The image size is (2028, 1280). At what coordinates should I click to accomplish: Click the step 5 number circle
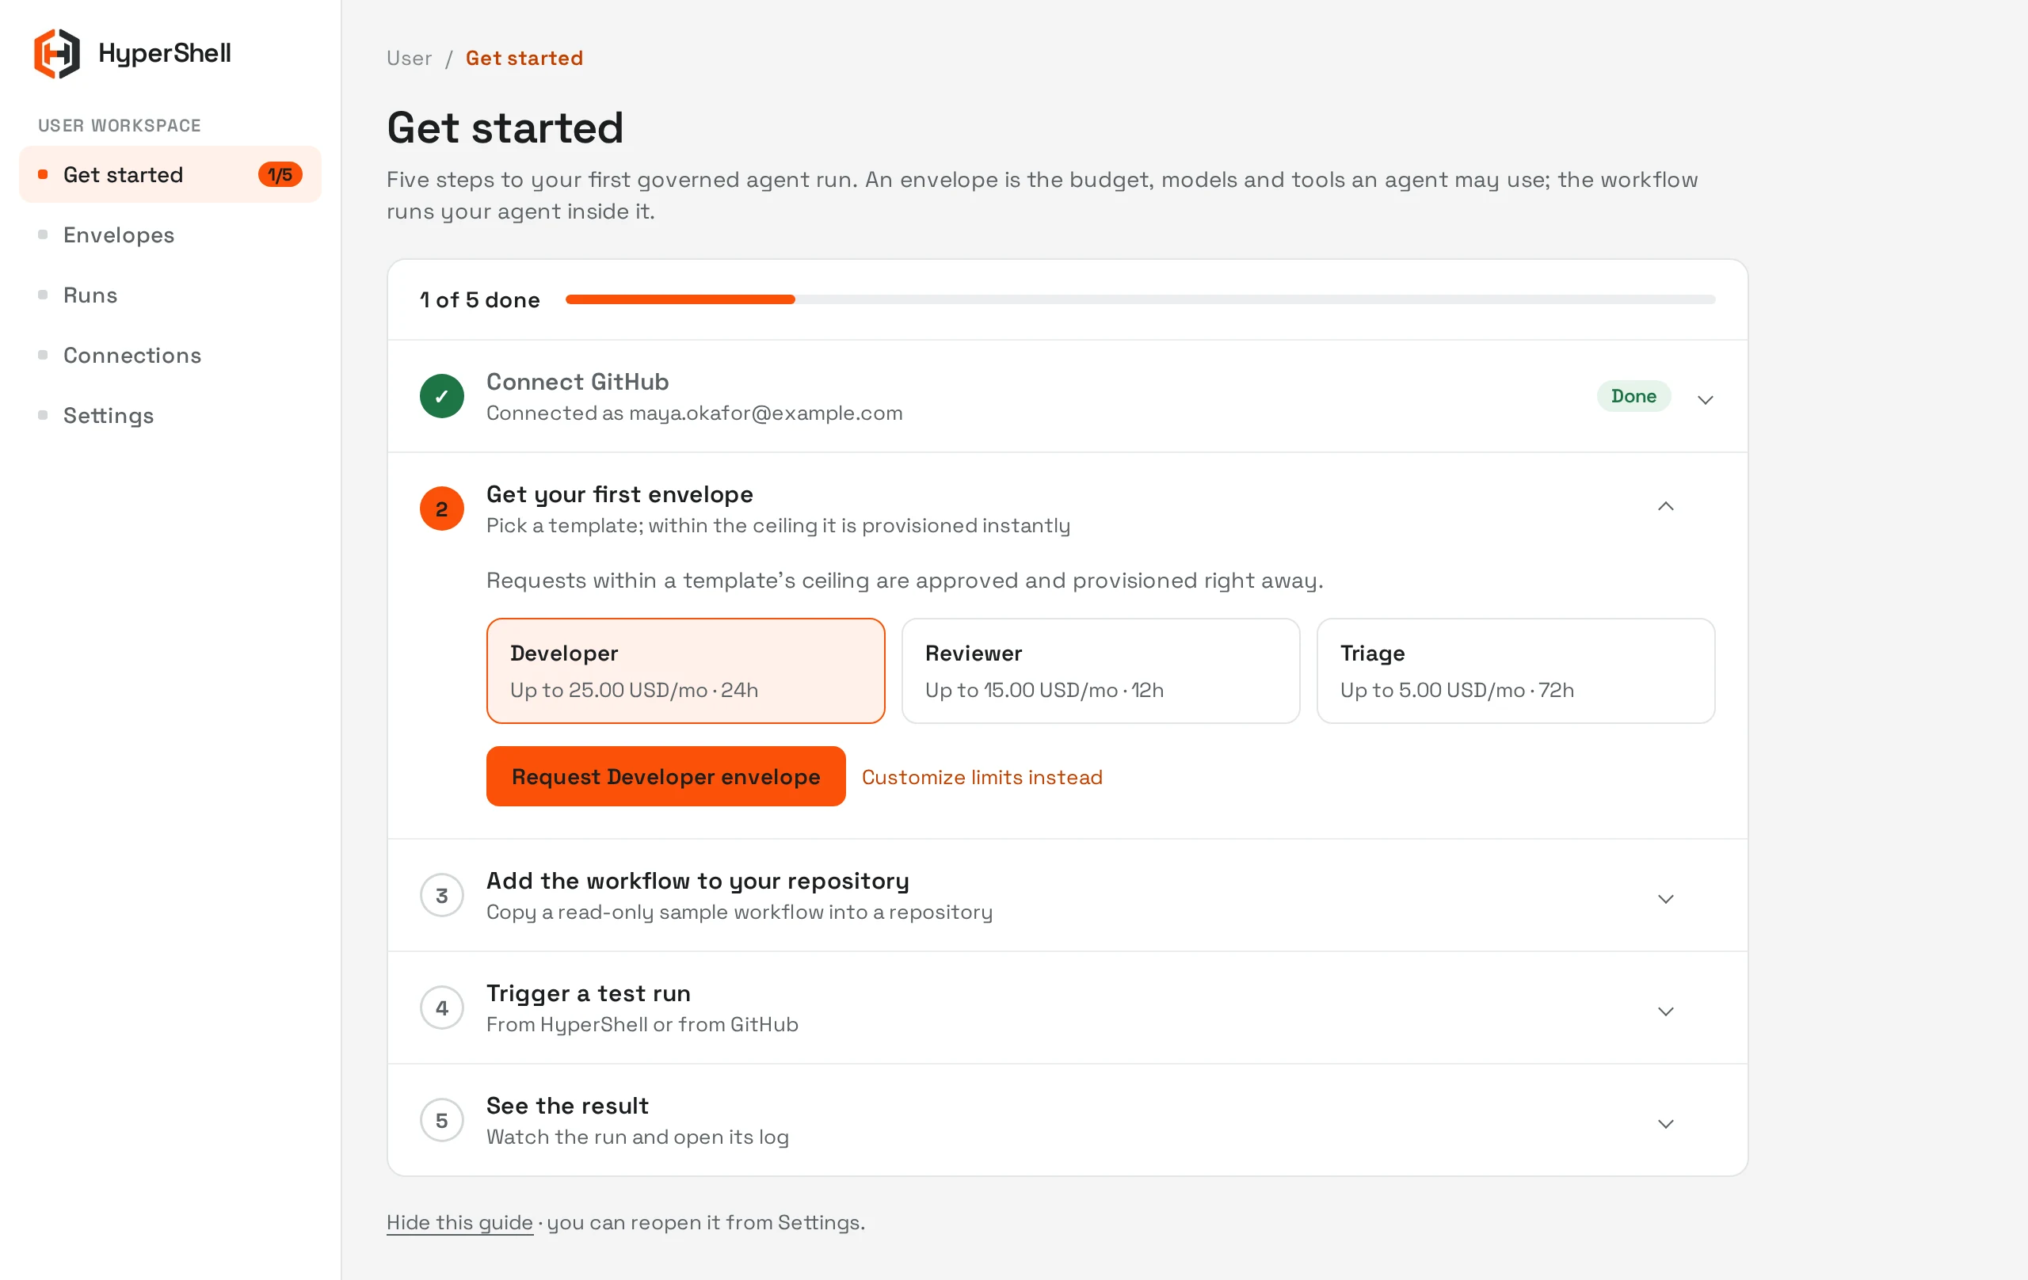point(441,1120)
